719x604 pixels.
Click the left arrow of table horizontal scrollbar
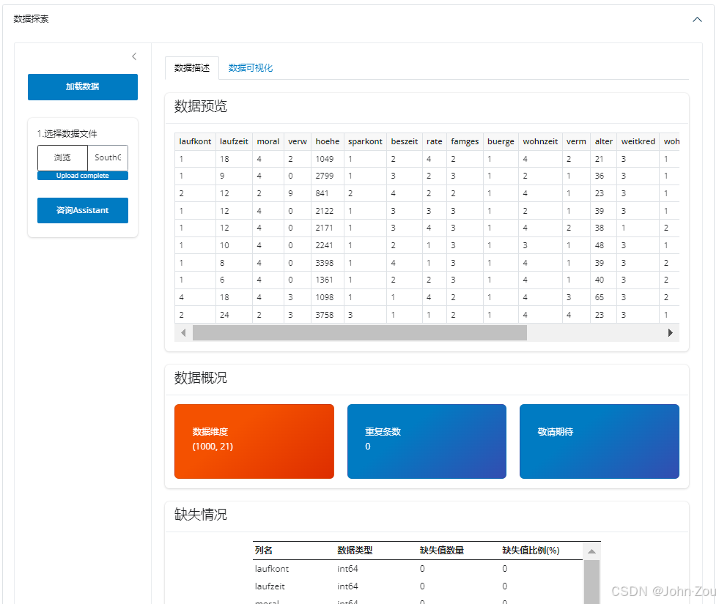183,332
